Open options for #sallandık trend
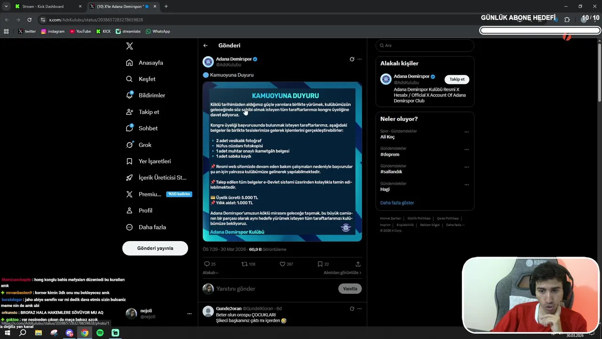Image resolution: width=602 pixels, height=339 pixels. (467, 167)
